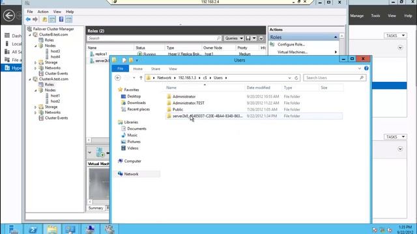Open PowerShell from the taskbar
The image size is (417, 234).
[33, 229]
